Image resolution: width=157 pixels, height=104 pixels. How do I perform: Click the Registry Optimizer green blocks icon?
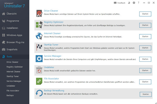[x=39, y=25]
